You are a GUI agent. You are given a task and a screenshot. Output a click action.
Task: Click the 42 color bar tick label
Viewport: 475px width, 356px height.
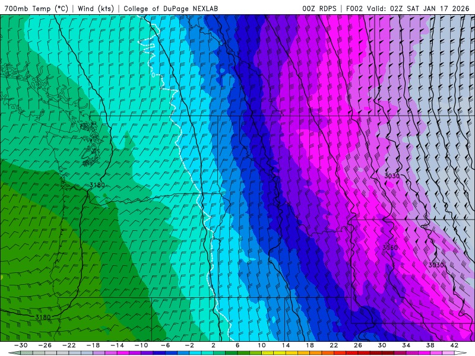click(x=454, y=345)
